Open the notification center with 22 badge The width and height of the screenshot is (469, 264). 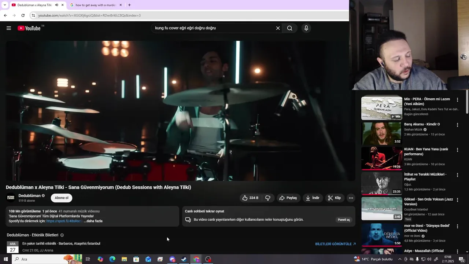462,259
